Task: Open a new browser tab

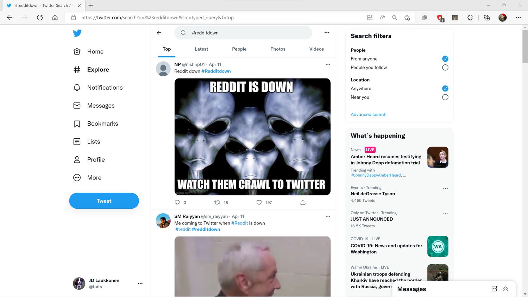Action: [91, 5]
